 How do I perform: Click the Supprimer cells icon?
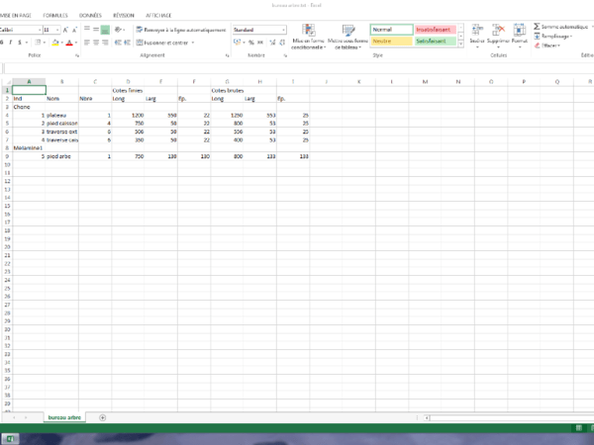click(x=498, y=36)
